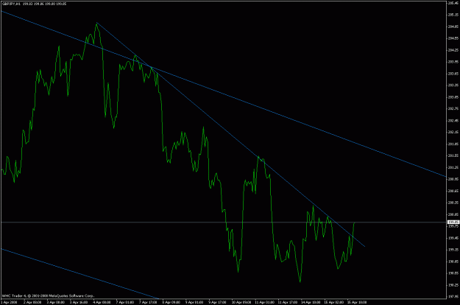
Task: Click the 204.25 price axis label
Action: [x=453, y=50]
